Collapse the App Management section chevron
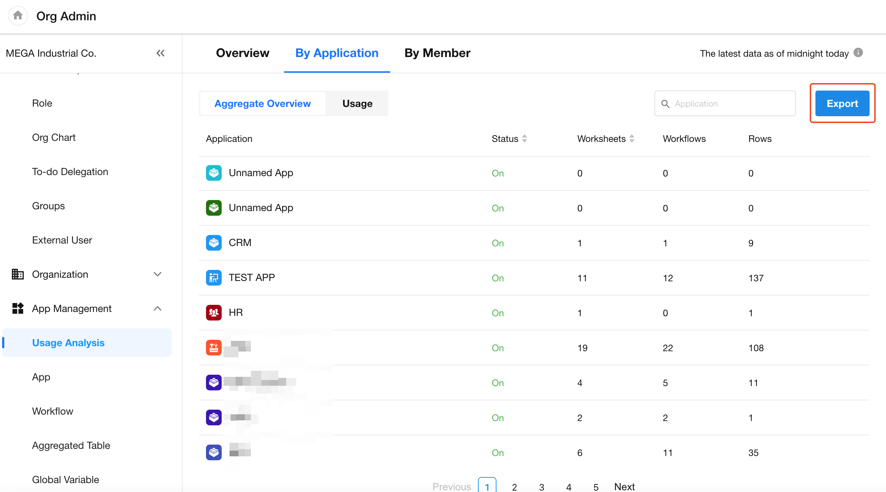 tap(158, 308)
